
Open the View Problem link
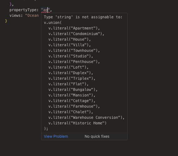[56, 136]
